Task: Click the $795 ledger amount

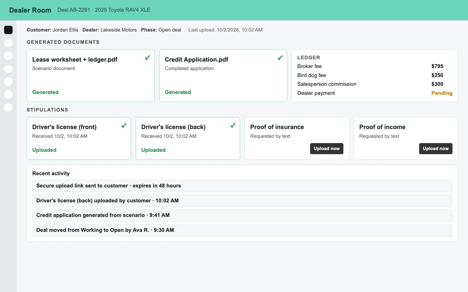Action: pos(437,66)
